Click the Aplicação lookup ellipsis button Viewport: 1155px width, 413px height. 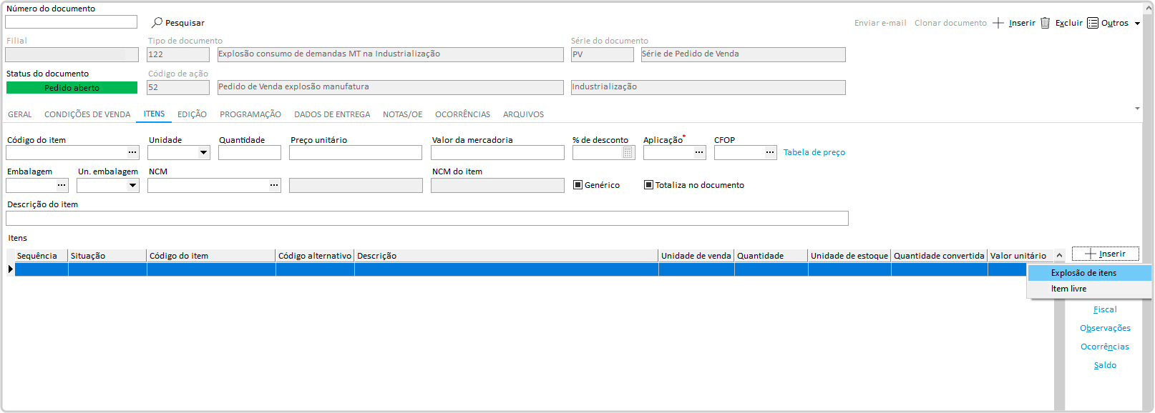pos(699,152)
